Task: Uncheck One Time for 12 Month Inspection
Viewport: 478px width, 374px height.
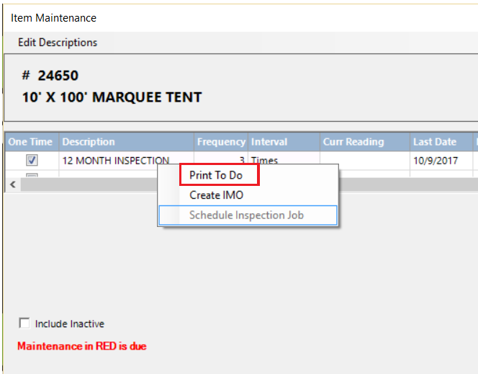Action: click(32, 161)
